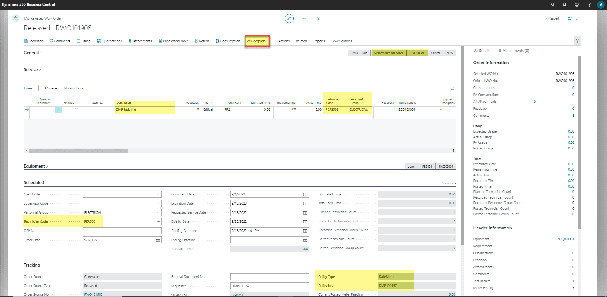Expand Personnel Group dropdown
Screen dimensions: 607x297
point(158,213)
